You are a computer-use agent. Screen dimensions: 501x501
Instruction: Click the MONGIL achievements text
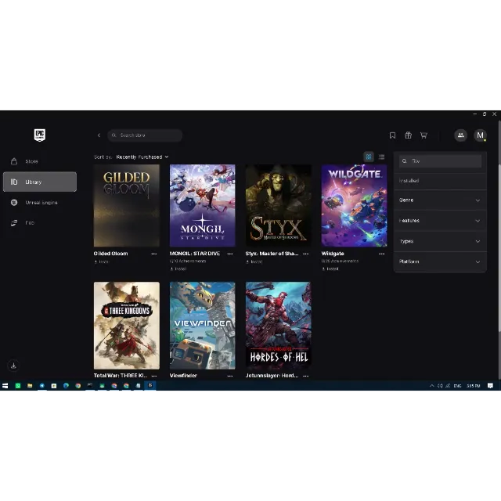[188, 261]
